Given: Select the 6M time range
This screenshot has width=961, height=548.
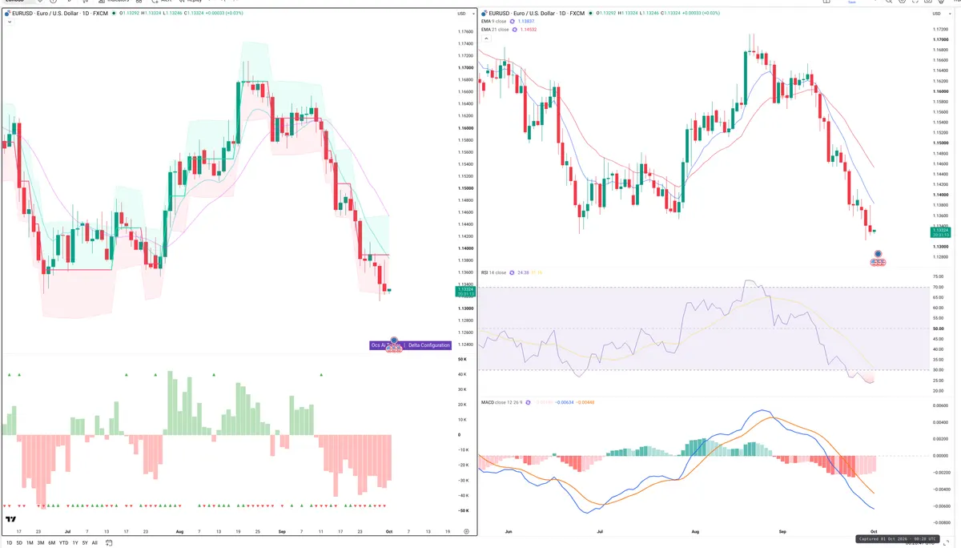Looking at the screenshot, I should 51,543.
